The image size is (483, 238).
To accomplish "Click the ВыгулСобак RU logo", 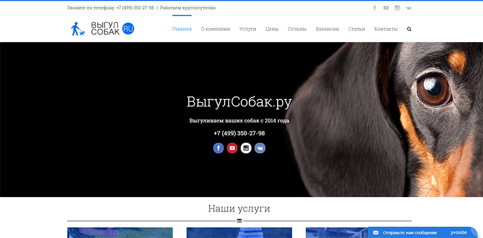I will (x=103, y=28).
